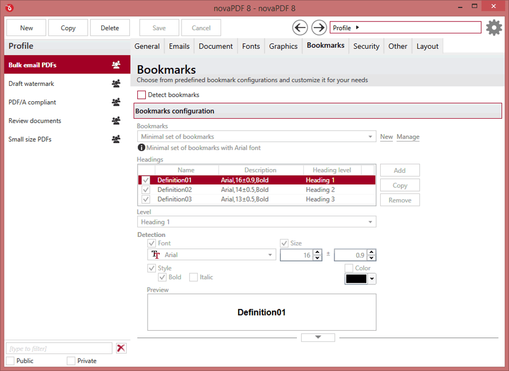
Task: Increase the size tolerance 0.9 spinner
Action: click(x=371, y=252)
